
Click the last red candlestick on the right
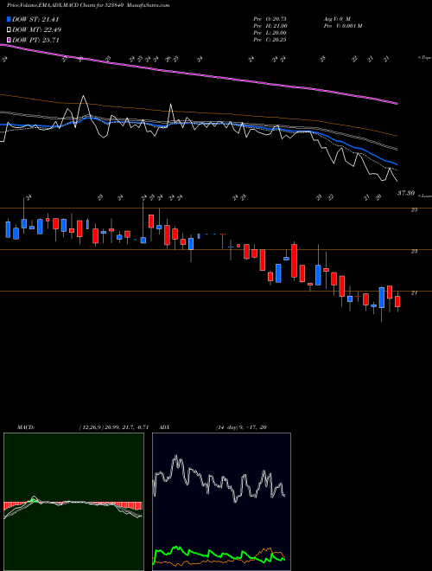[x=397, y=302]
